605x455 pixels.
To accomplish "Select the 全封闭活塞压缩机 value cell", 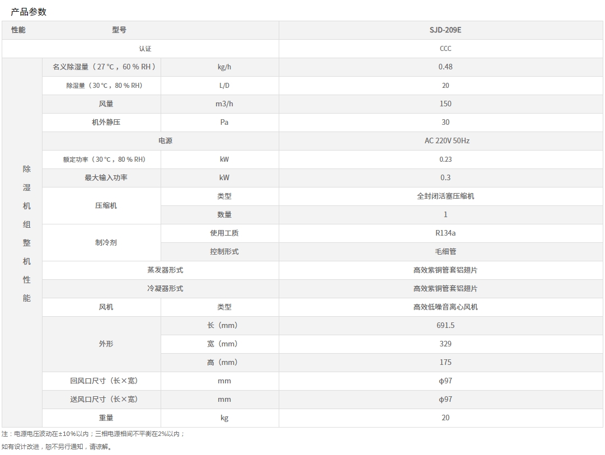I will coord(445,196).
